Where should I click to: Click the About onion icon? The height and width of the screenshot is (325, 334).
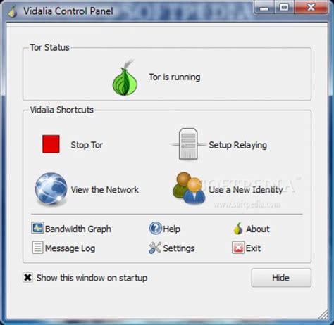click(238, 229)
